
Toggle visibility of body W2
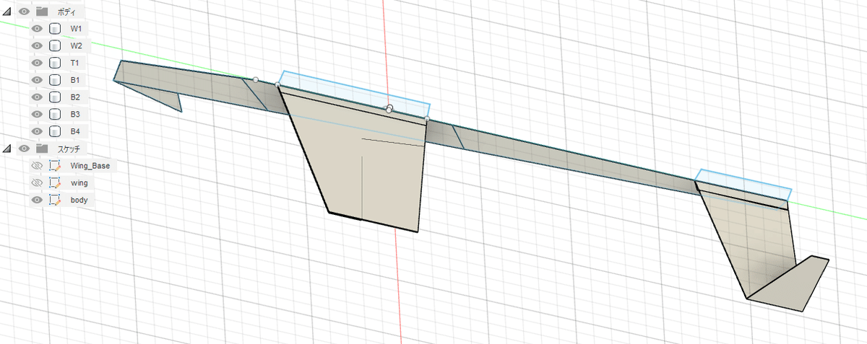tap(38, 45)
